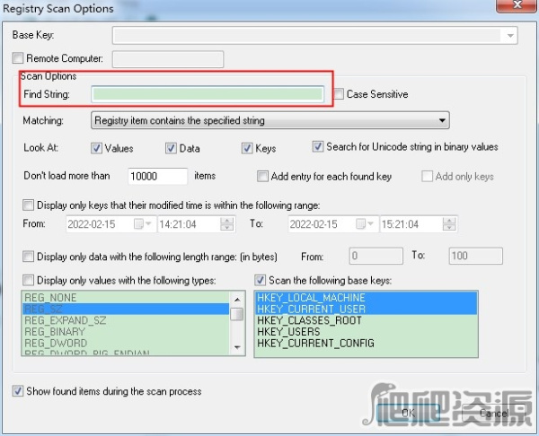Select REG_DWORD in the types list
The width and height of the screenshot is (539, 436).
pos(126,343)
